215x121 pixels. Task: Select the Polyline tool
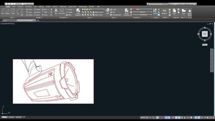pyautogui.click(x=7, y=11)
